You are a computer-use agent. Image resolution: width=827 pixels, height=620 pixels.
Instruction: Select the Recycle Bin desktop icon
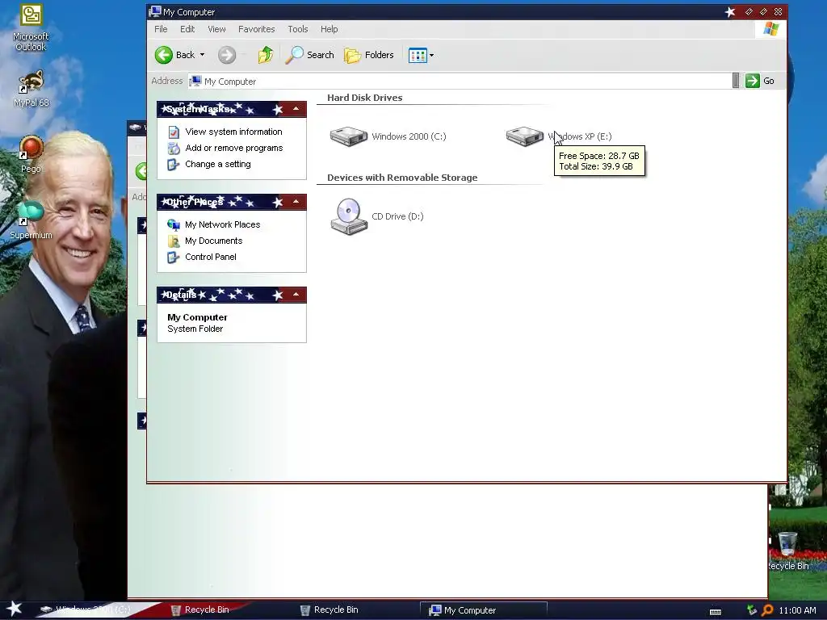click(787, 551)
